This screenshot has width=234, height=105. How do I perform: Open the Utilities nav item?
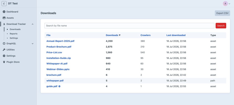[10, 50]
